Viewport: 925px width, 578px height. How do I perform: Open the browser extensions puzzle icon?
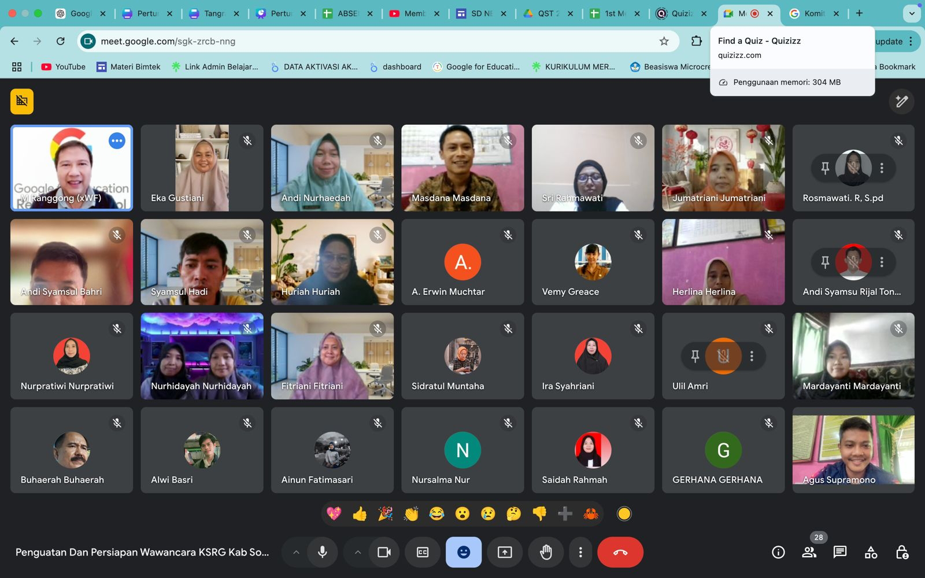(x=696, y=41)
